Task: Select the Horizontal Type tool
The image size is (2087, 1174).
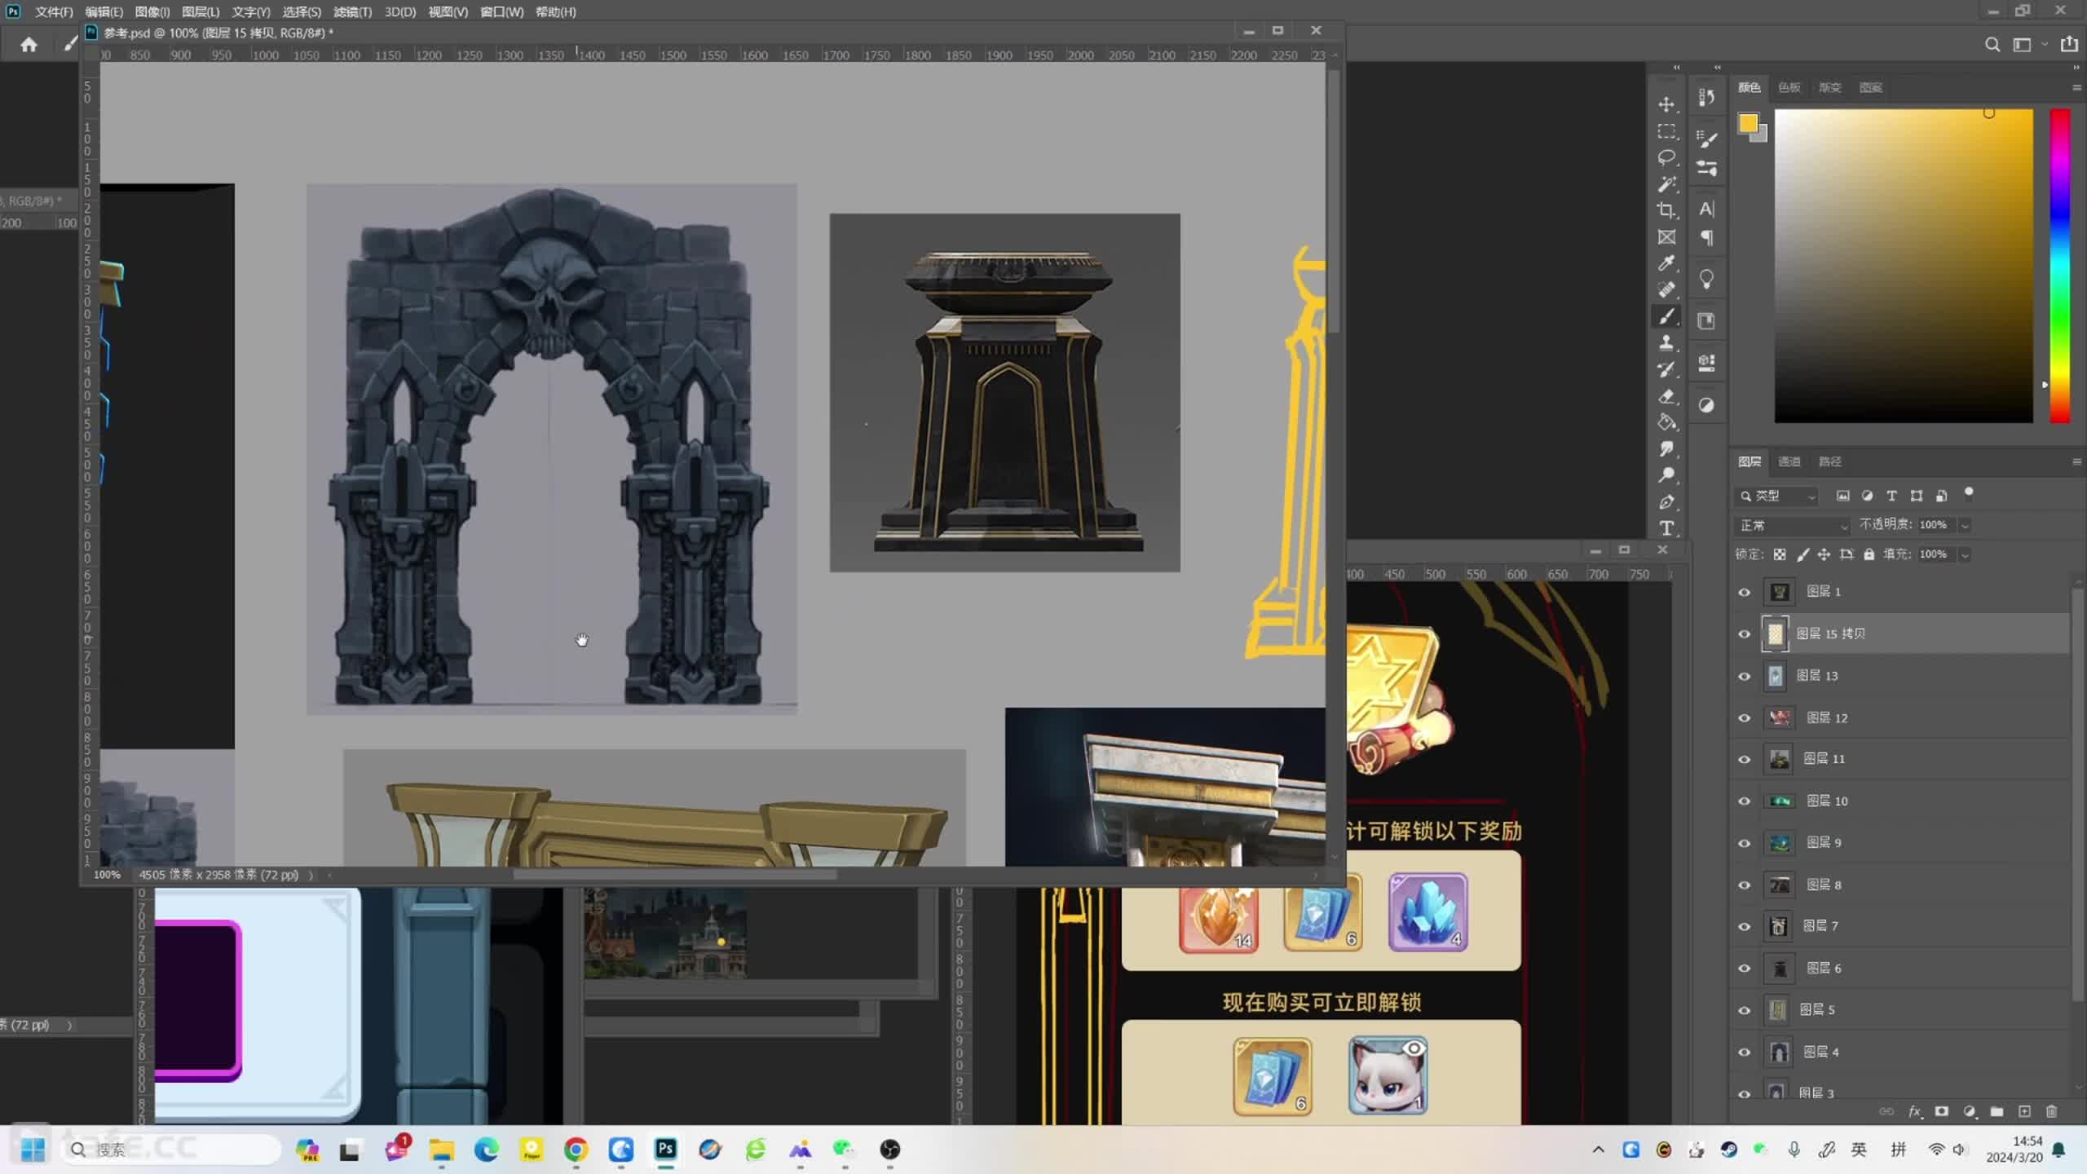Action: click(x=1666, y=528)
